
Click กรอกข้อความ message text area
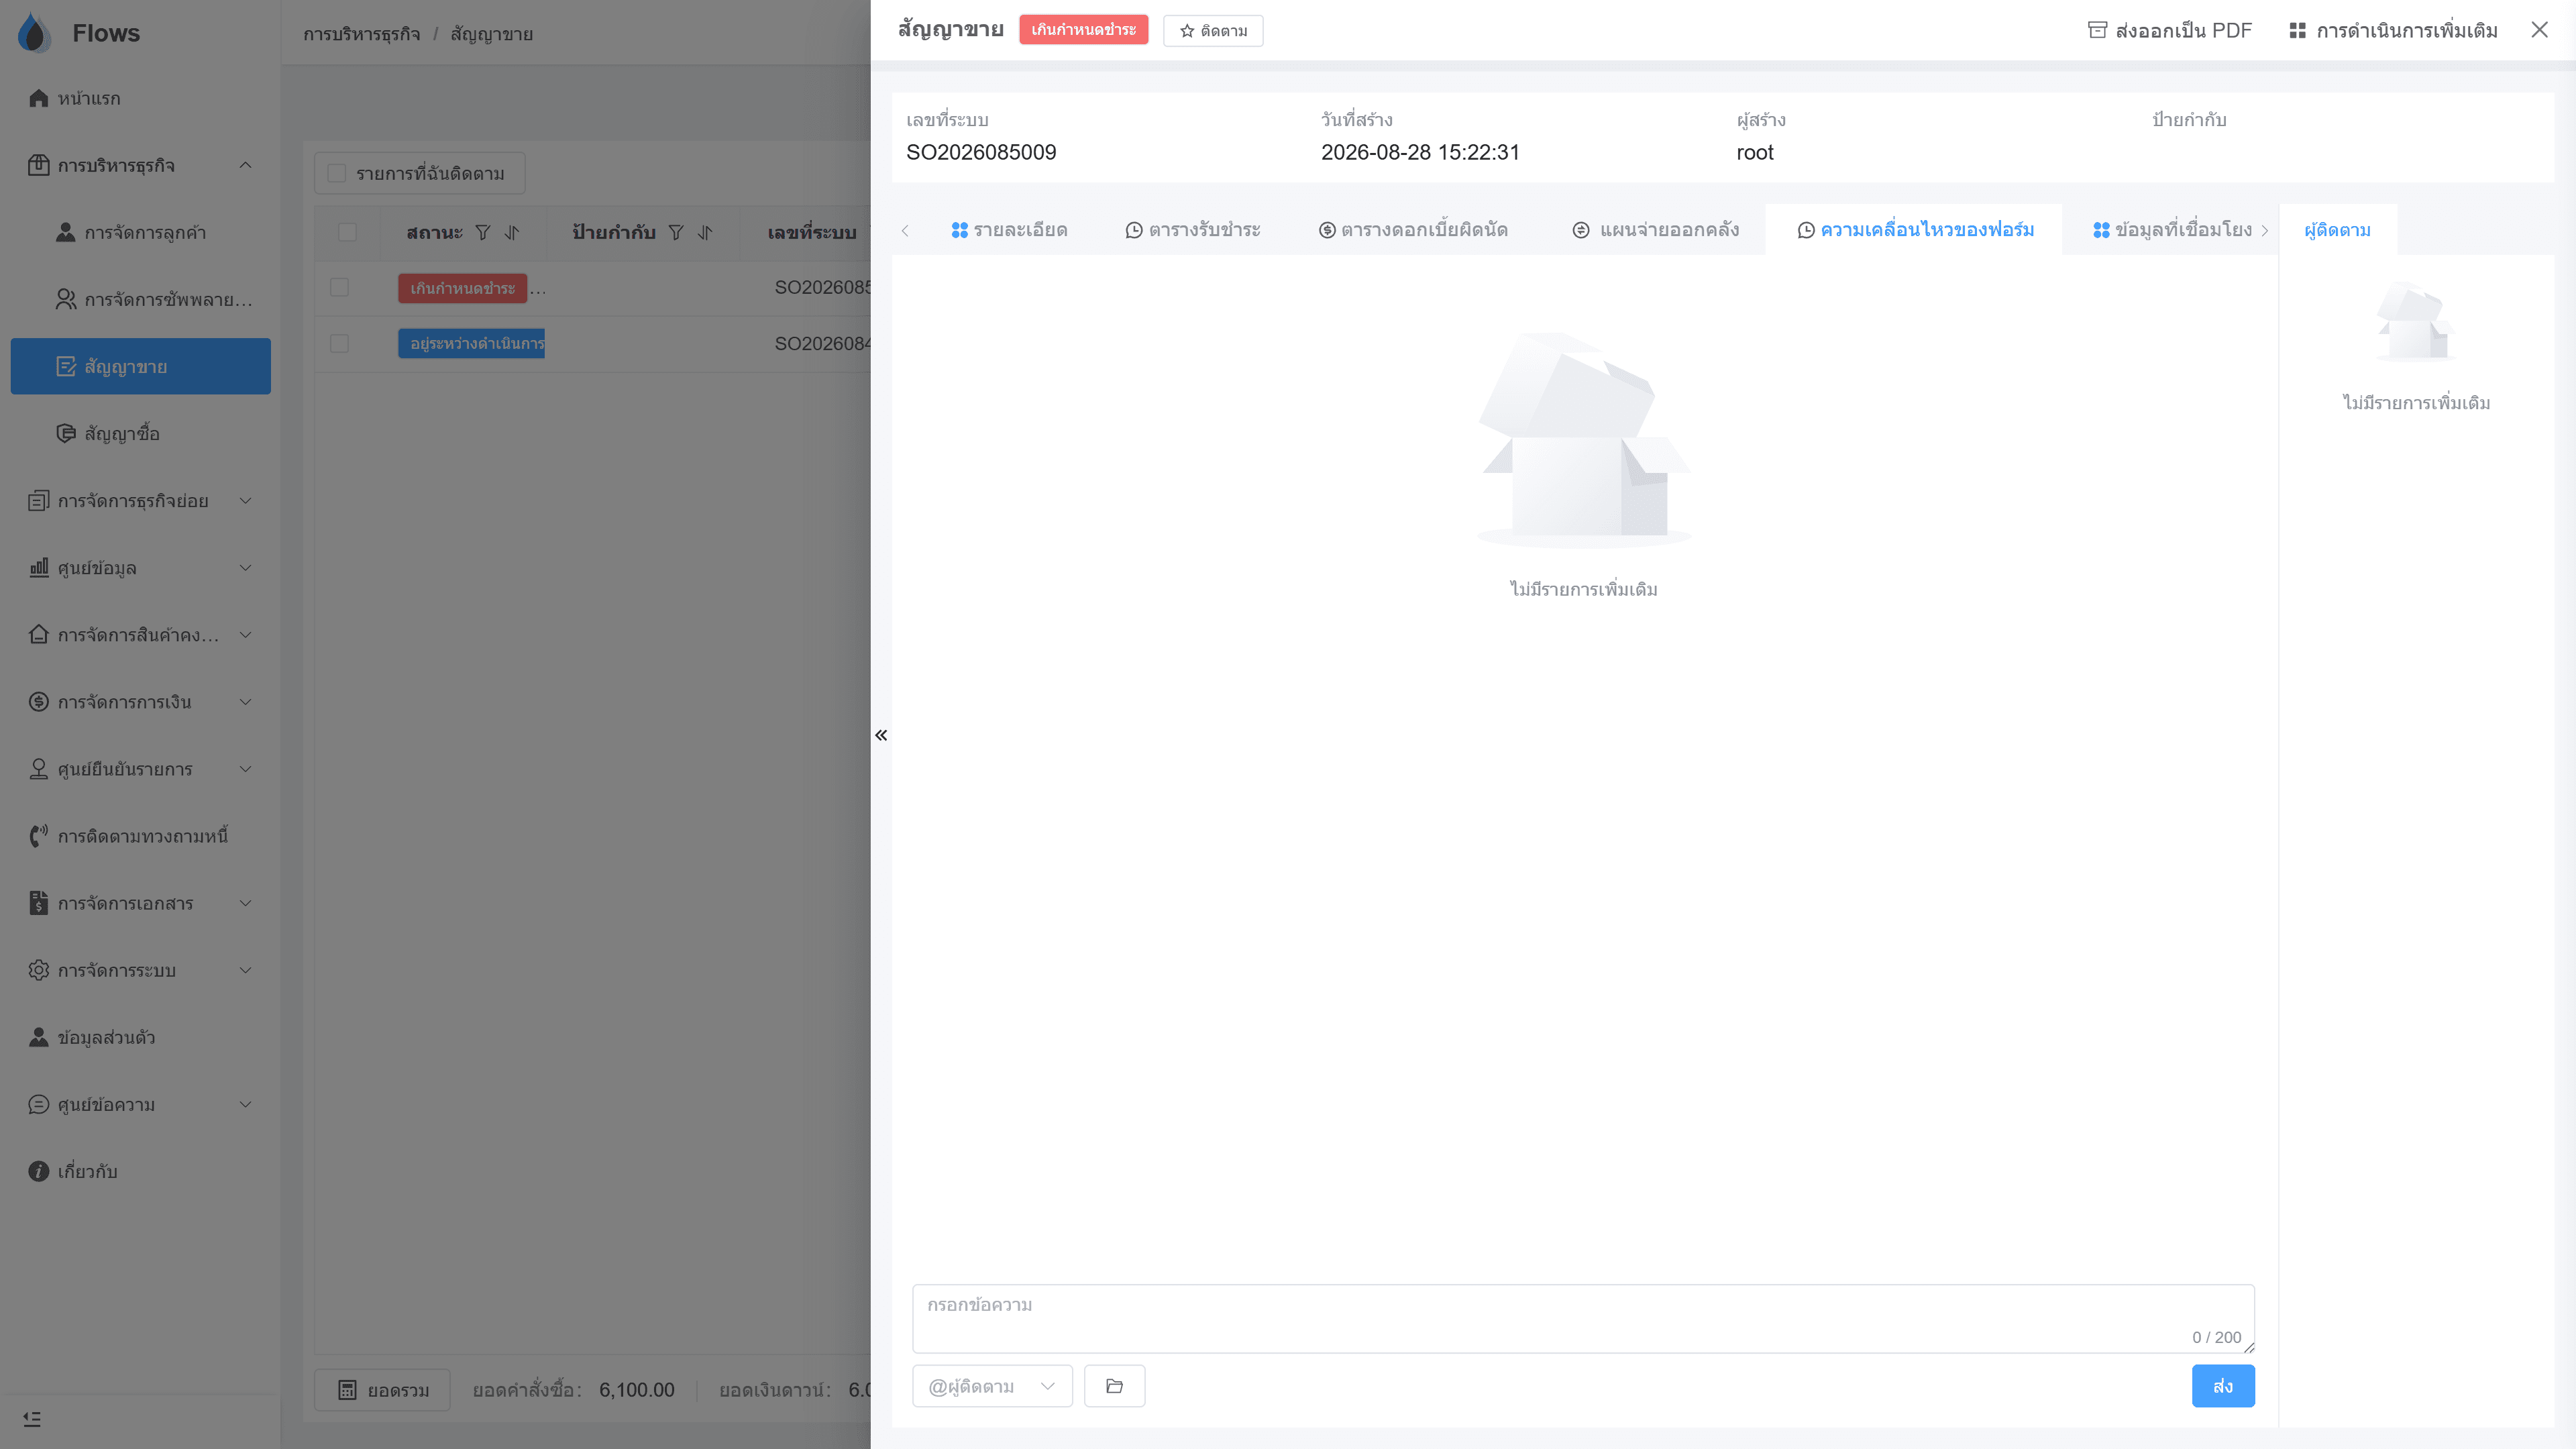pyautogui.click(x=1583, y=1319)
